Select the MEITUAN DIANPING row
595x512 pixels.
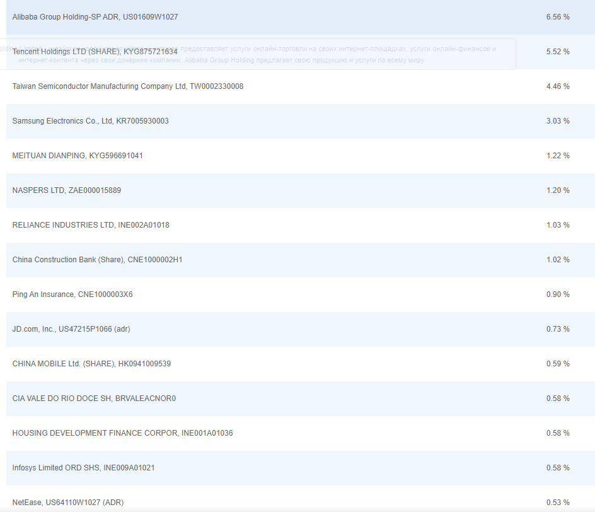click(x=301, y=156)
